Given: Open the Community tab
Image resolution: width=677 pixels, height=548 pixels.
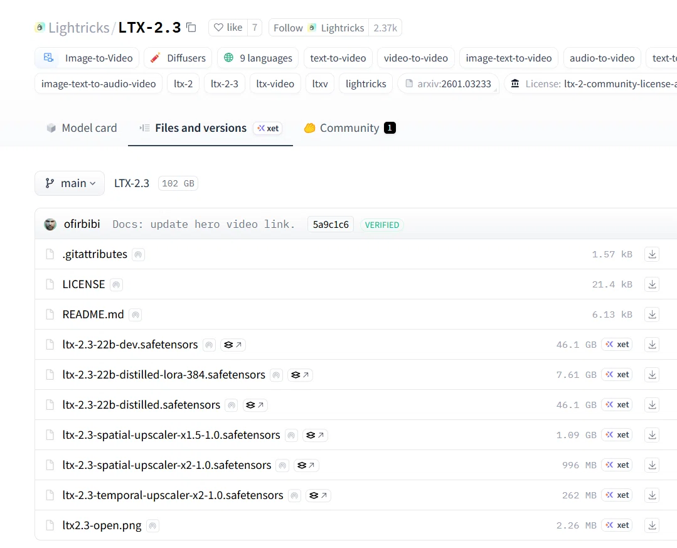Looking at the screenshot, I should coord(349,128).
